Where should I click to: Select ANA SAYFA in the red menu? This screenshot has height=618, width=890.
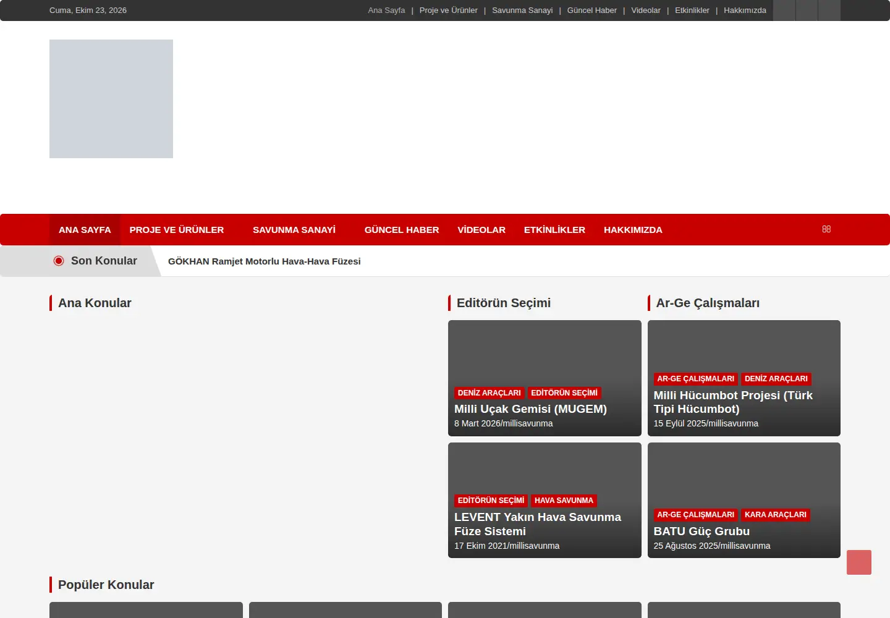85,230
